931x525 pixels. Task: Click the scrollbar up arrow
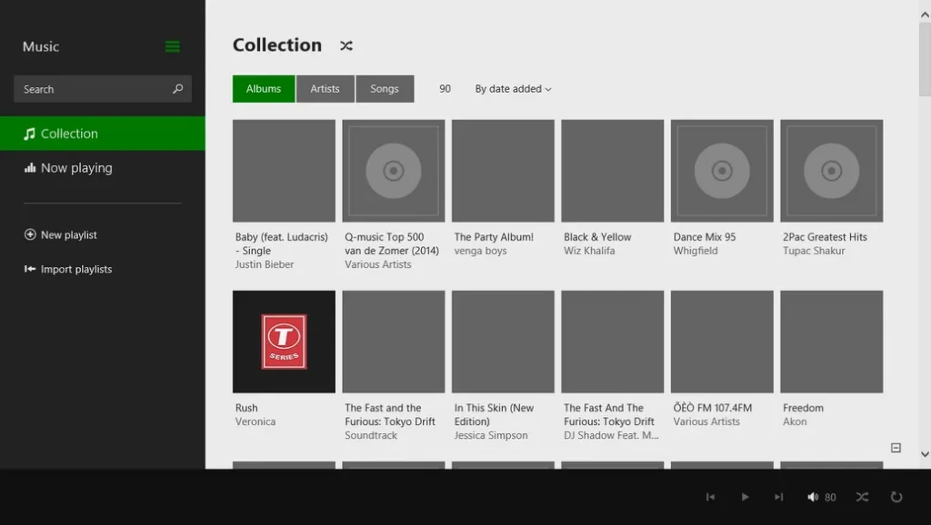pyautogui.click(x=925, y=15)
